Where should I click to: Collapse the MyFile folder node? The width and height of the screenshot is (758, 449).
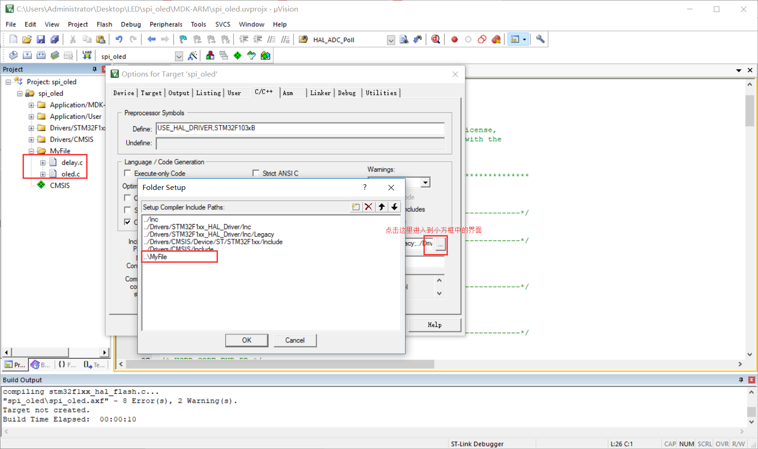(31, 151)
